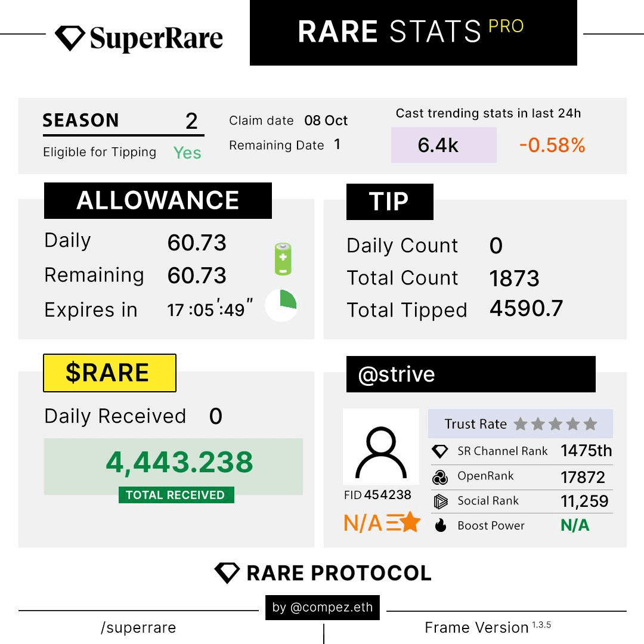The width and height of the screenshot is (644, 644).
Task: Click the OpenRank circles icon
Action: point(440,476)
